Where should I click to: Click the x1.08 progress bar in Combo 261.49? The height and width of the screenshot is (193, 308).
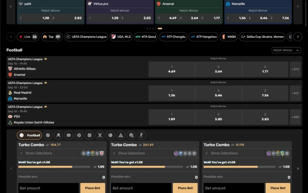tap(147, 167)
